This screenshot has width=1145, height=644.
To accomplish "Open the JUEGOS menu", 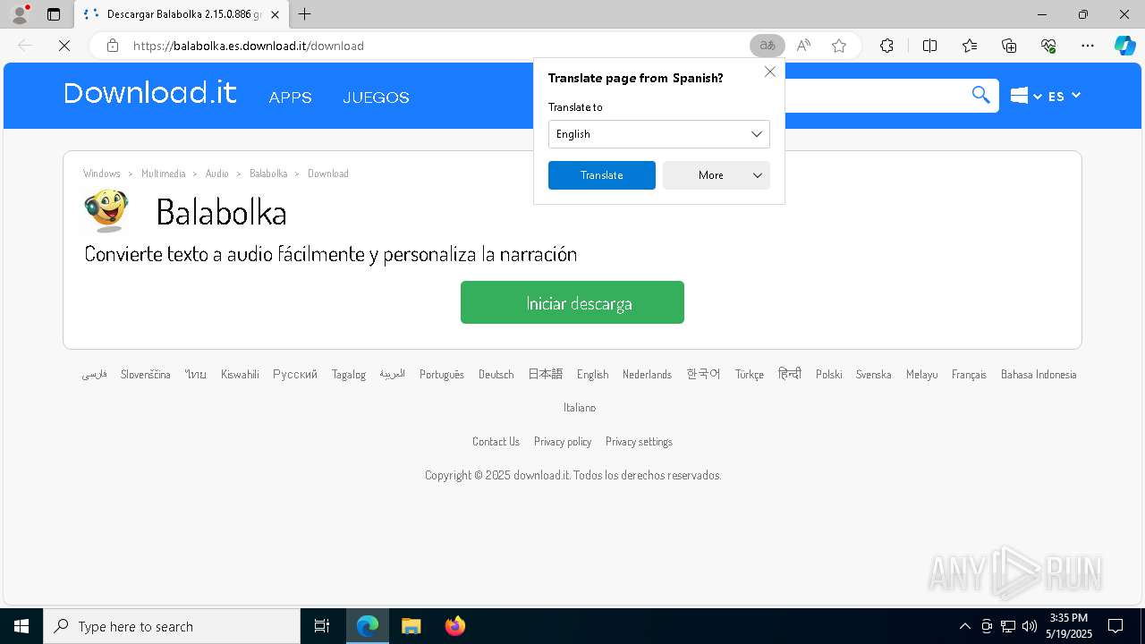I will pos(376,97).
